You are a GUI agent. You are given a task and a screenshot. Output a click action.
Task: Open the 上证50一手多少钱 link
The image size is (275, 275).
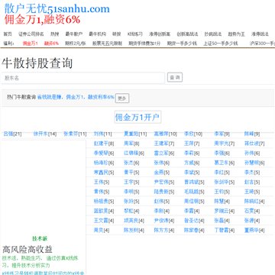(x=221, y=44)
